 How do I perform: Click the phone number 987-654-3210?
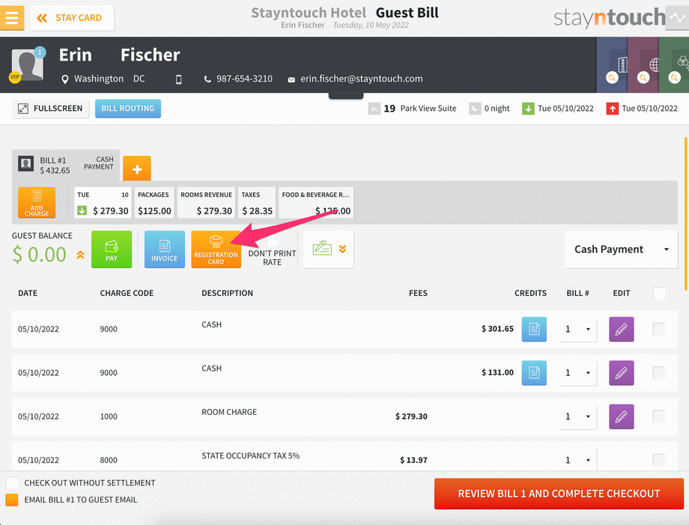(244, 79)
